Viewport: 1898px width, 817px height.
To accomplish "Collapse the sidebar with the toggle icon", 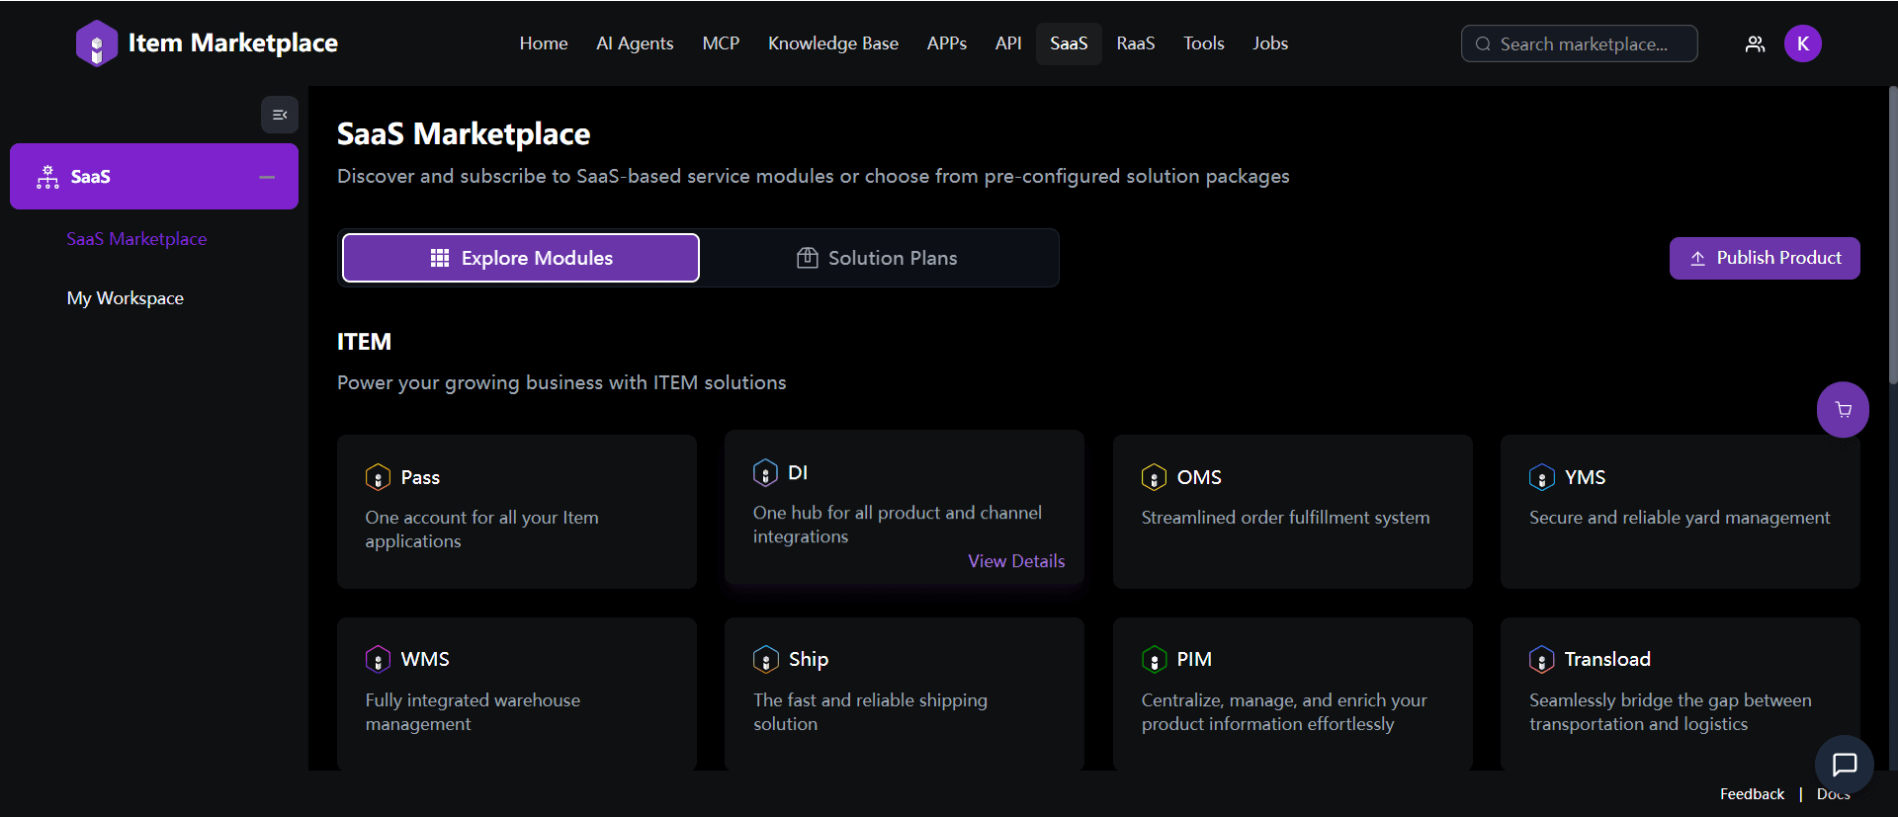I will [280, 115].
